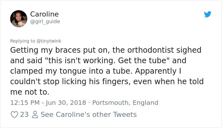The width and height of the screenshot is (222, 128).
Task: Click the phrase 'Getting my braces put on'
Action: click(49, 51)
